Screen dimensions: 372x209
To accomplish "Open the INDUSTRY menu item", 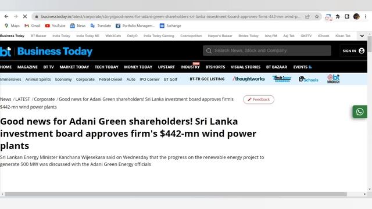I will point(190,67).
